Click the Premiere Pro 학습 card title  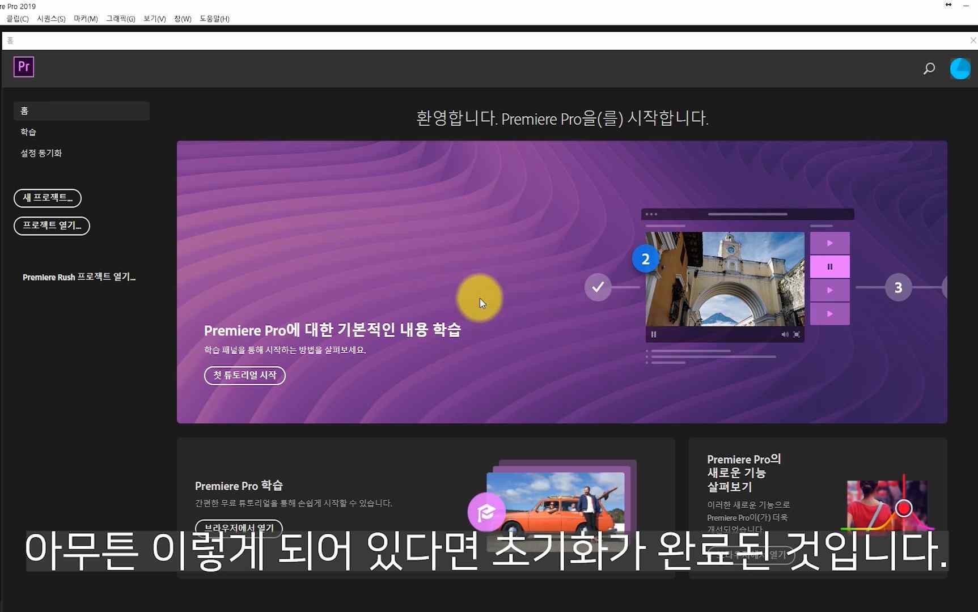click(239, 486)
